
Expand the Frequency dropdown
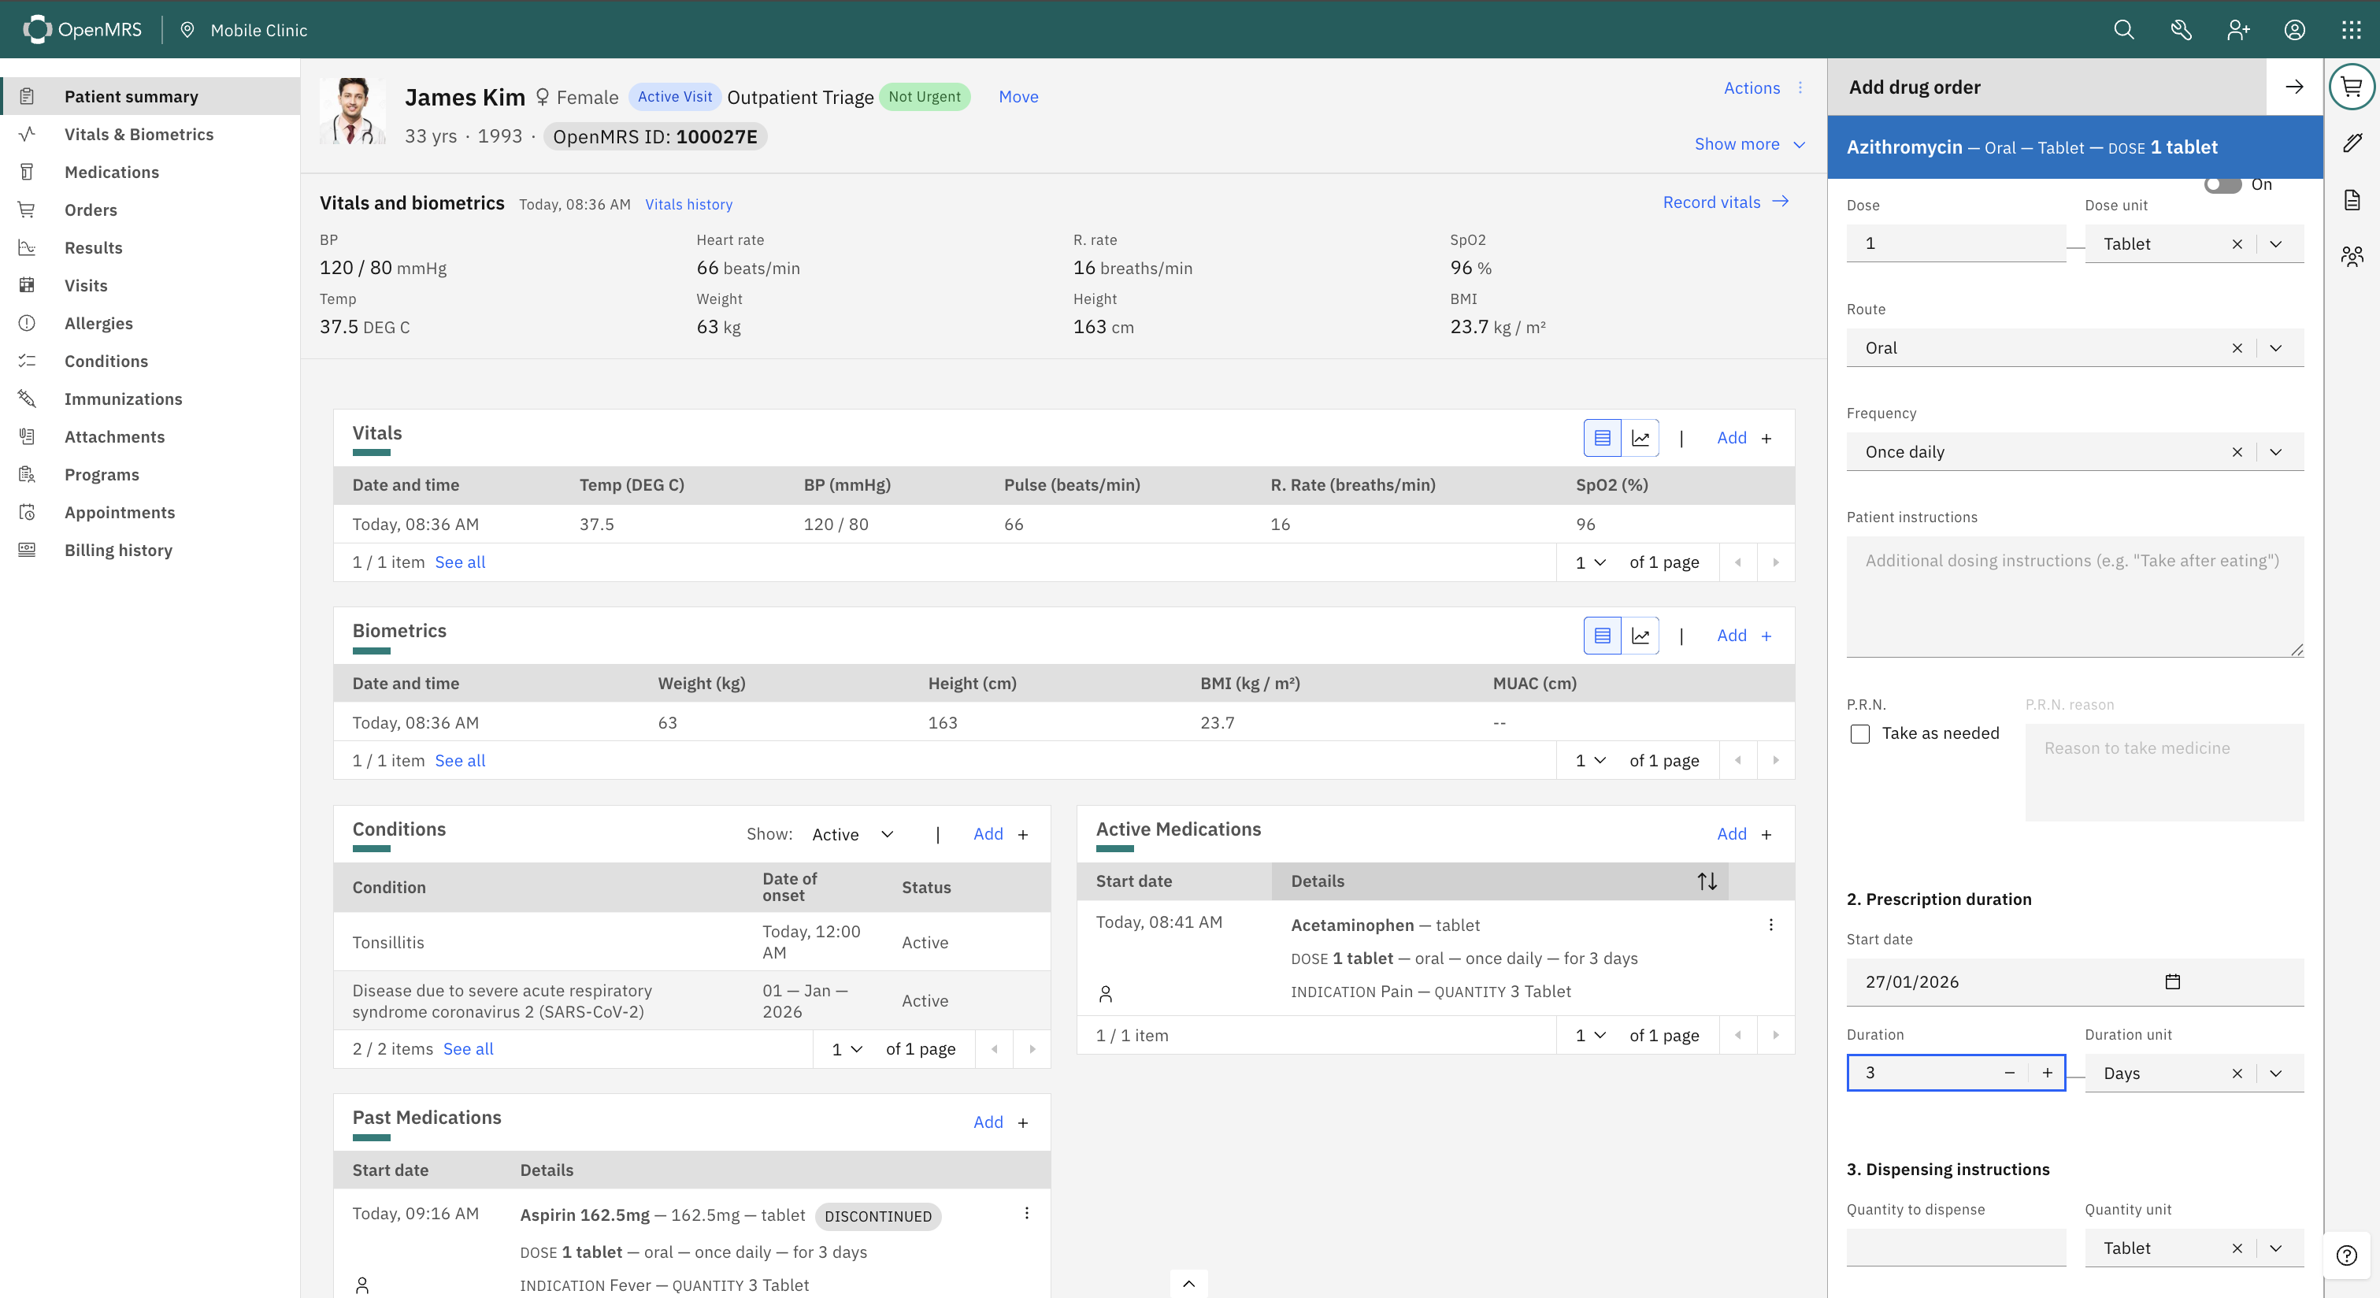click(x=2275, y=452)
